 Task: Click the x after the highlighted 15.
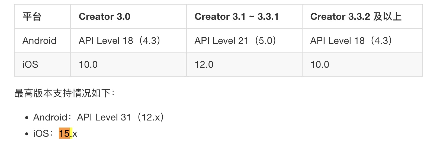(x=75, y=134)
